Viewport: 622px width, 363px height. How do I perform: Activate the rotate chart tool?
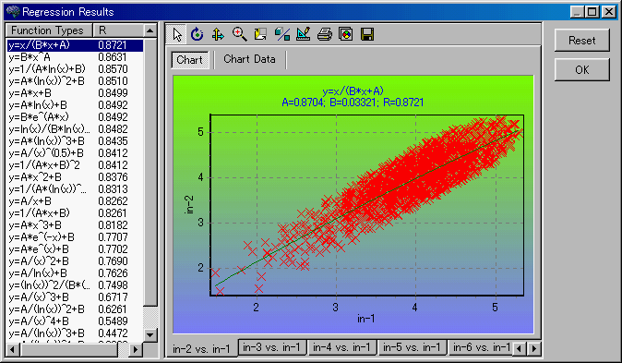pyautogui.click(x=197, y=34)
